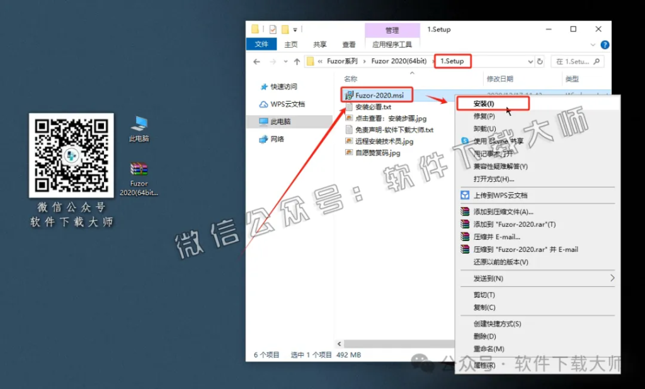The width and height of the screenshot is (645, 389).
Task: Click Fuzor系列 breadcrumb in address bar
Action: [x=342, y=61]
